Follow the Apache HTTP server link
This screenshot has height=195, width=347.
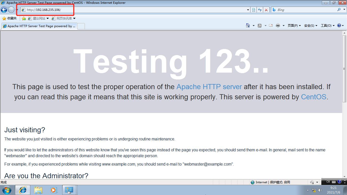click(209, 87)
